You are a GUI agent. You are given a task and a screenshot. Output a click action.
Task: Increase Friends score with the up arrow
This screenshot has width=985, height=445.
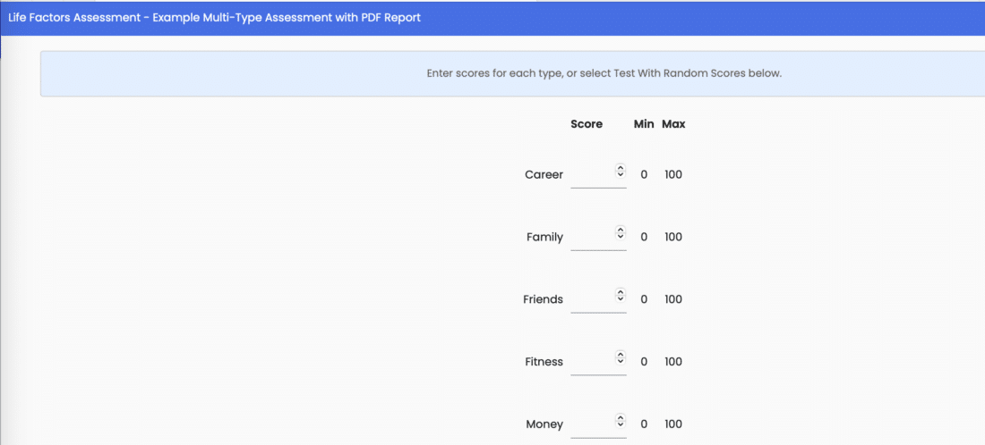[x=621, y=292]
